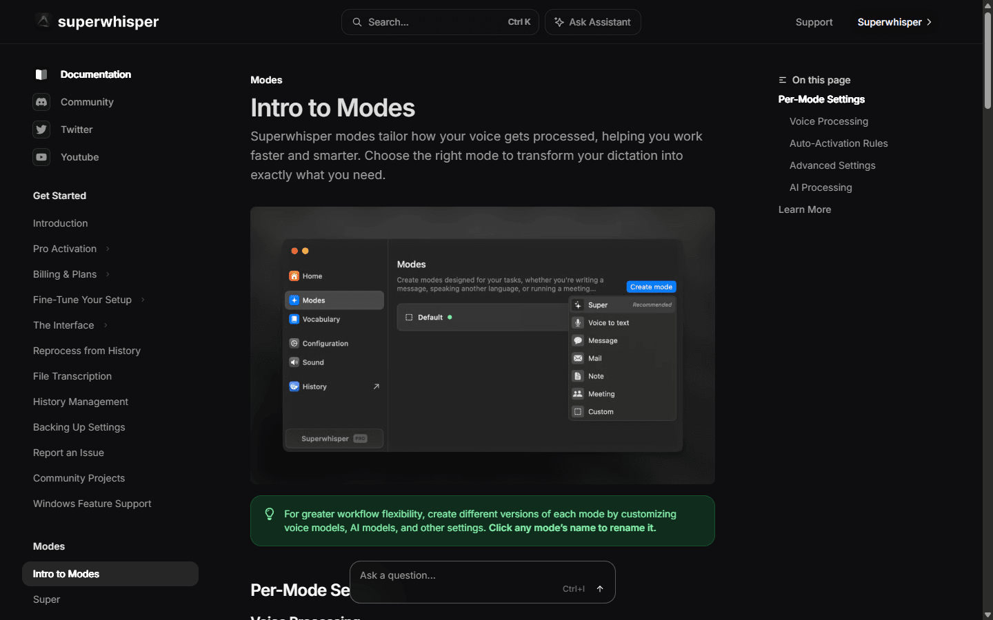
Task: Click the Documentation link label
Action: click(96, 74)
